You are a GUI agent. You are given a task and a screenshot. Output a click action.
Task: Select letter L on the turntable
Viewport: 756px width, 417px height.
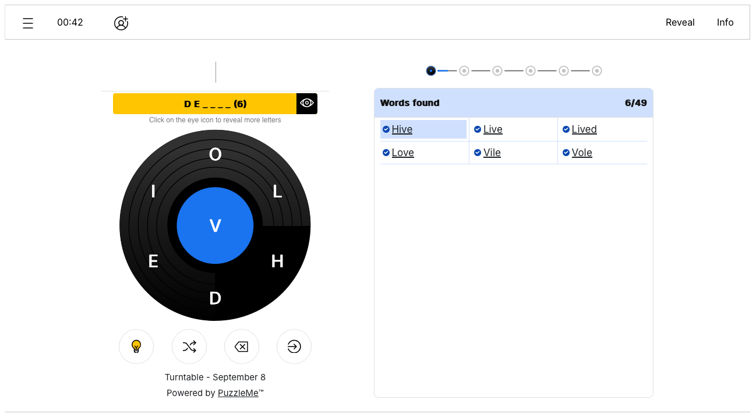(277, 191)
